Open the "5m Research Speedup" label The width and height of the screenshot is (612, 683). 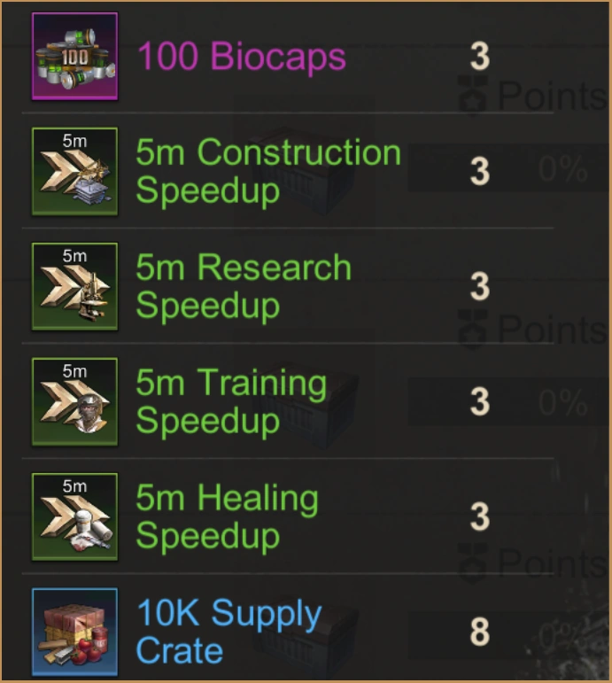(x=244, y=286)
